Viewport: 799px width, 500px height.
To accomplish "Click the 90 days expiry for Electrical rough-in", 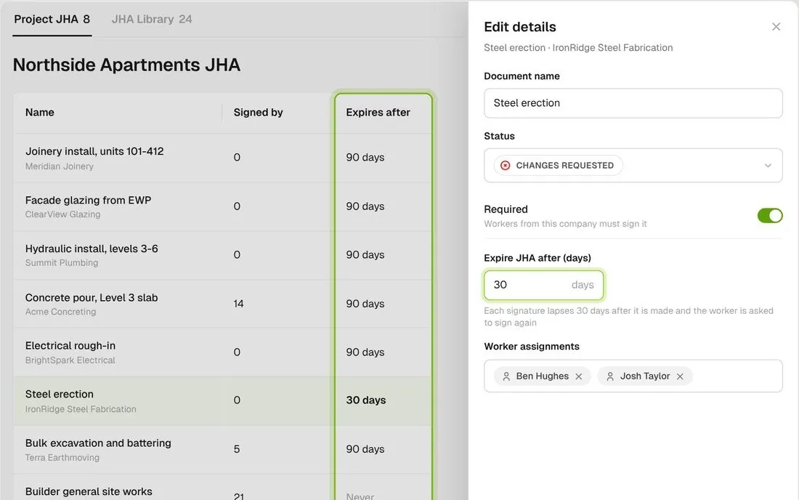I will click(365, 352).
